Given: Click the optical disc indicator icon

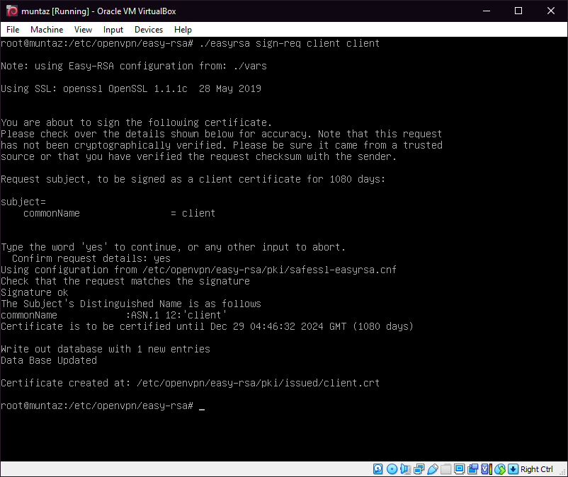Looking at the screenshot, I should 392,469.
